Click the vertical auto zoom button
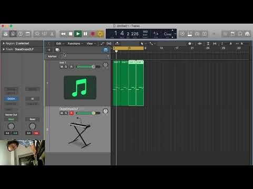Screen dimensions: 253x189 tap(208, 44)
